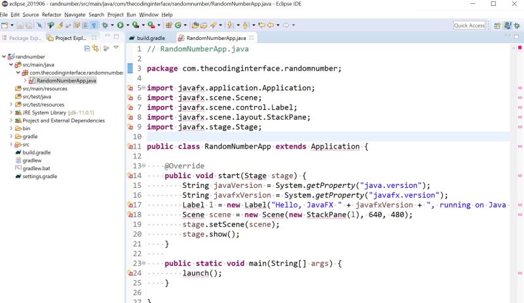Image resolution: width=524 pixels, height=303 pixels.
Task: Click the error marker on line 17
Action: 130,205
